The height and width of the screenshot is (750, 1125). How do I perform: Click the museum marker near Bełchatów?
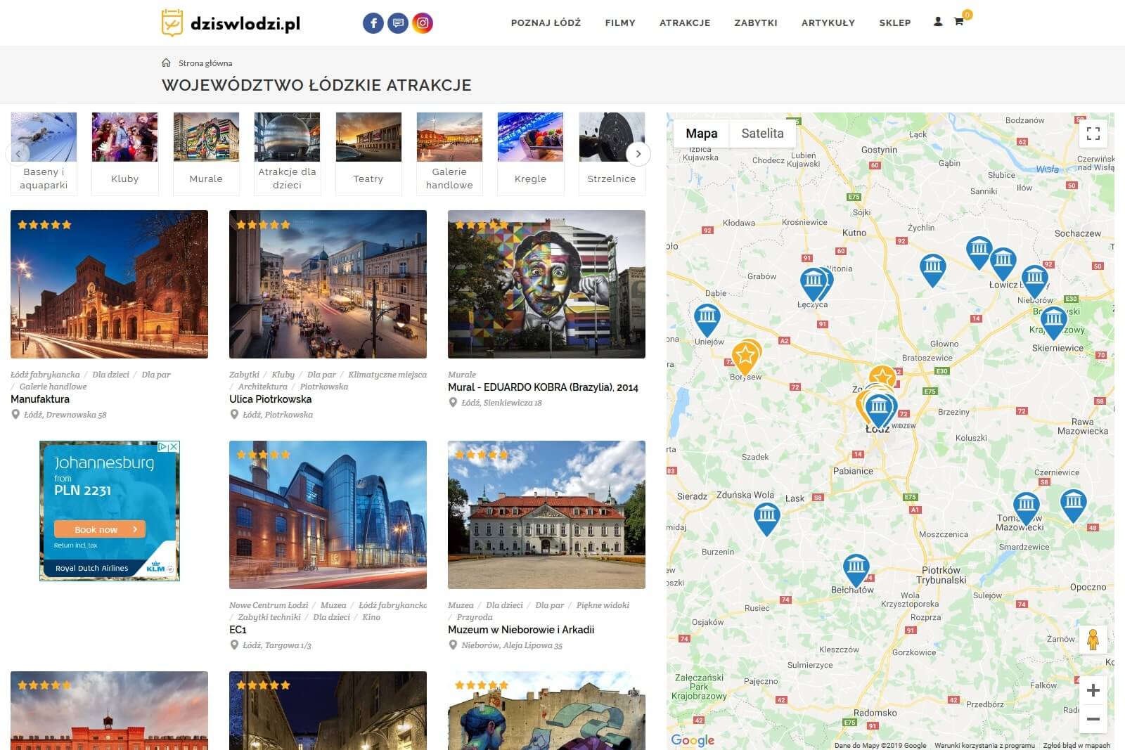[x=856, y=567]
